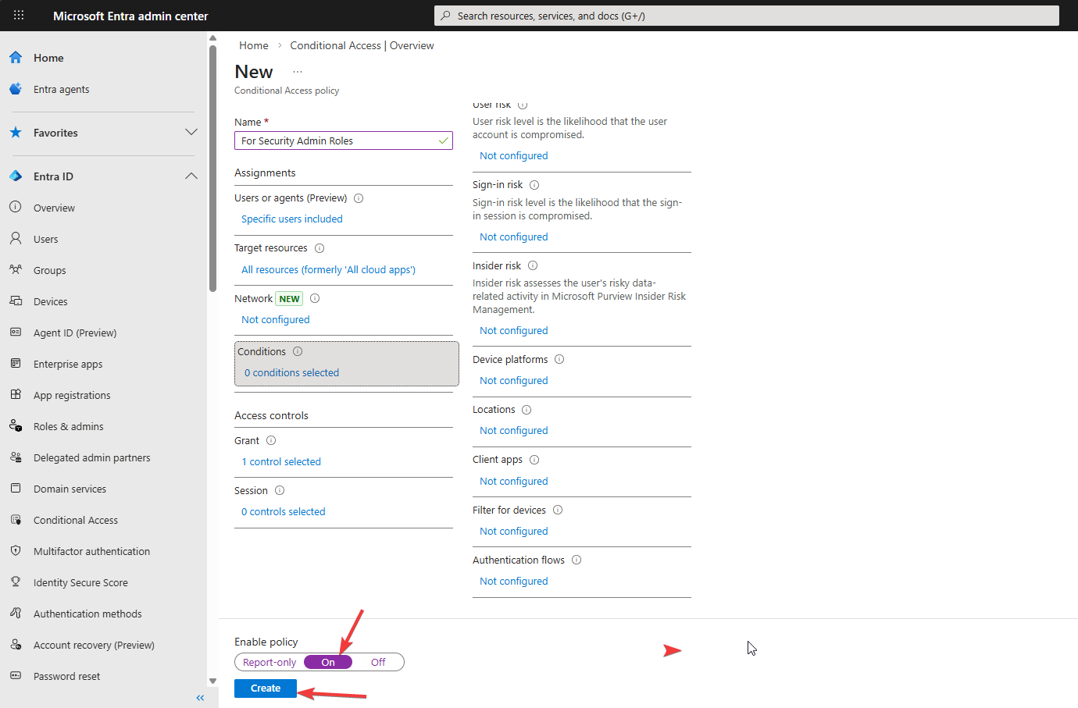Click the Roles & admins icon
Viewport: 1078px width, 708px height.
pos(16,425)
